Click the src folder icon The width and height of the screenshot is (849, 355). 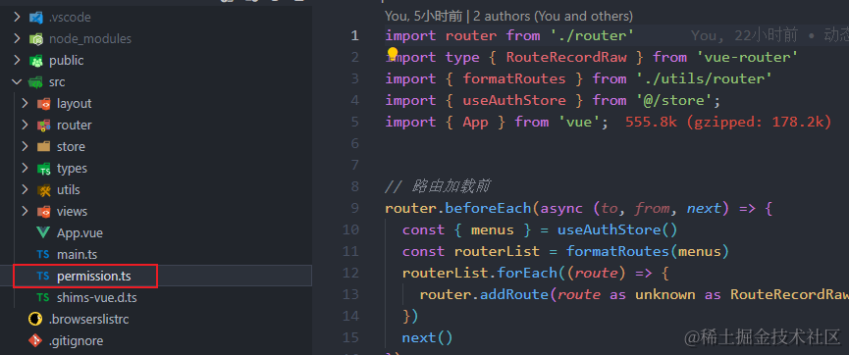pos(36,82)
